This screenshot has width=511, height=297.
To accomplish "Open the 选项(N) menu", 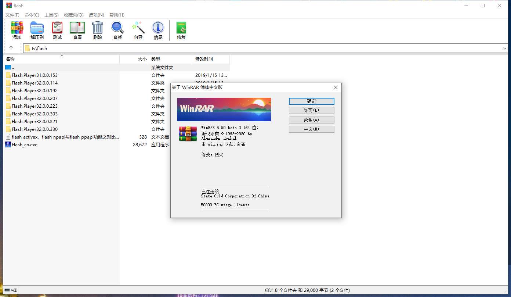I will click(x=97, y=15).
